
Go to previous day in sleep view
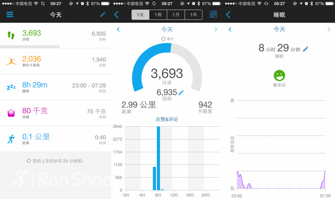[x=230, y=30]
